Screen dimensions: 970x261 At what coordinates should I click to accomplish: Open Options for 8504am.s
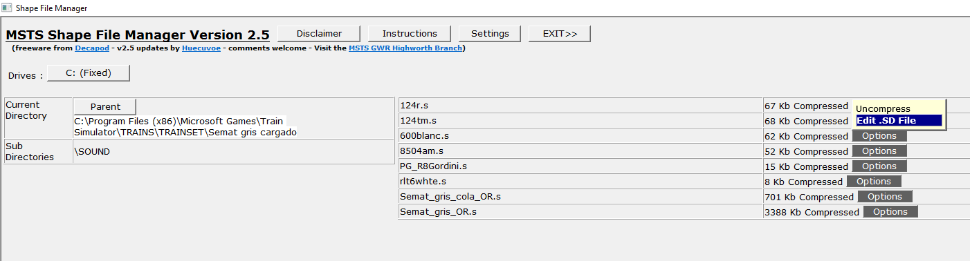pos(879,151)
